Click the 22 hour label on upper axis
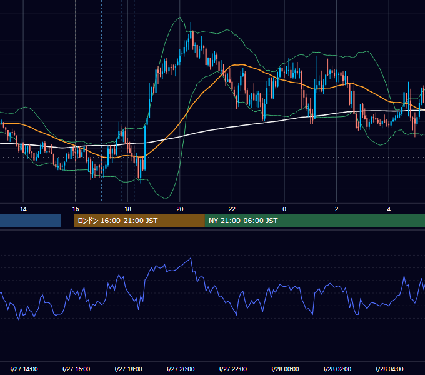The image size is (425, 375). click(x=232, y=209)
